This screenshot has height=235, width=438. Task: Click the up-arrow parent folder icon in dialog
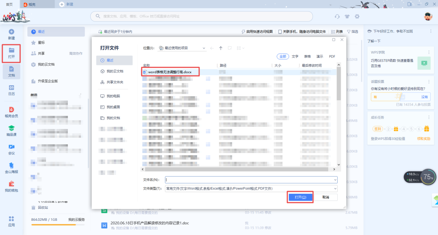[221, 48]
